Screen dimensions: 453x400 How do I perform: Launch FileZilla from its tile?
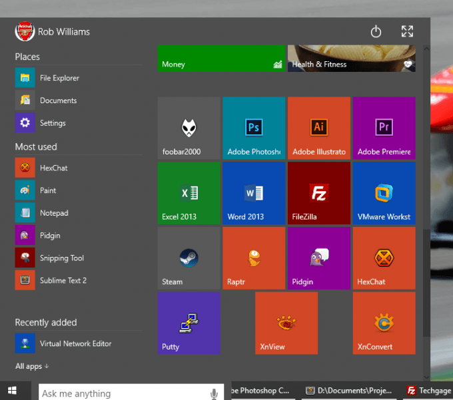tap(319, 193)
